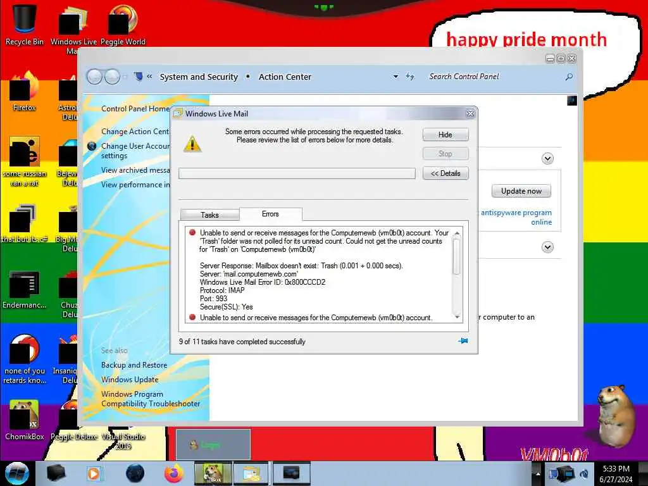
Task: Open the 'that but its c#' desktop icon
Action: point(24,223)
